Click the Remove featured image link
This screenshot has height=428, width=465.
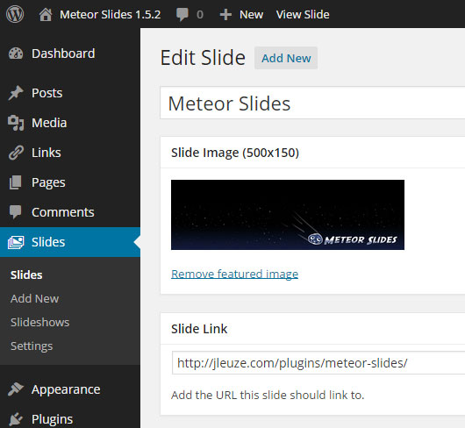tap(234, 274)
